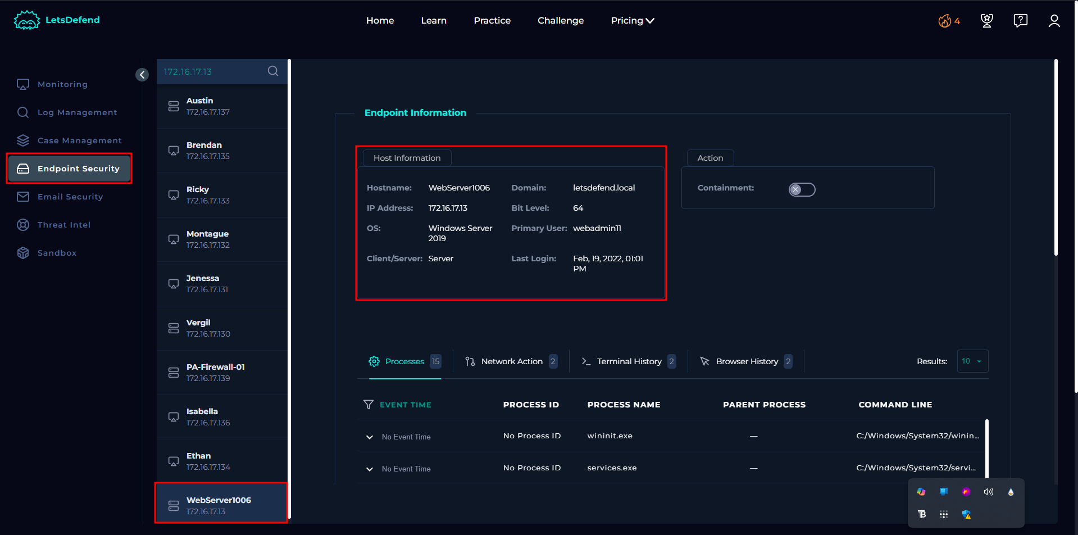This screenshot has height=535, width=1078.
Task: Click the LetsDefend logo
Action: tap(57, 20)
